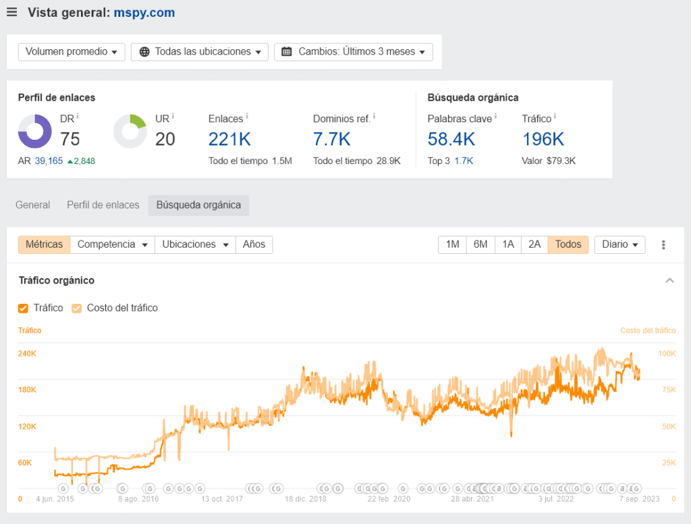Set the chart range to Todos
Image resolution: width=691 pixels, height=524 pixels.
click(568, 245)
